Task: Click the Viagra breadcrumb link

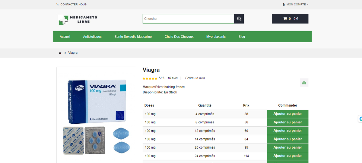Action: click(x=73, y=53)
